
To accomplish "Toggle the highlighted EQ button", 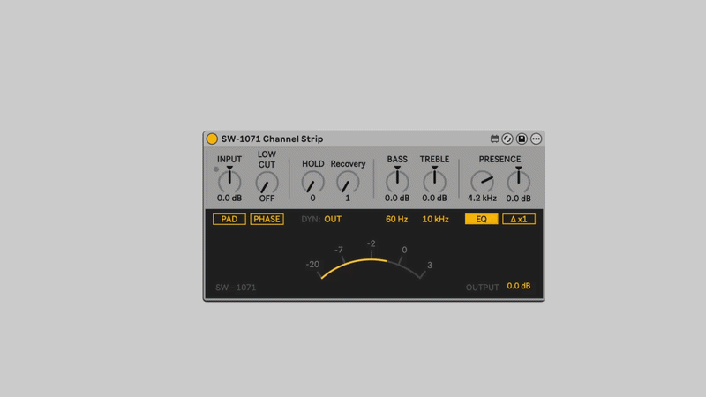I will [482, 219].
